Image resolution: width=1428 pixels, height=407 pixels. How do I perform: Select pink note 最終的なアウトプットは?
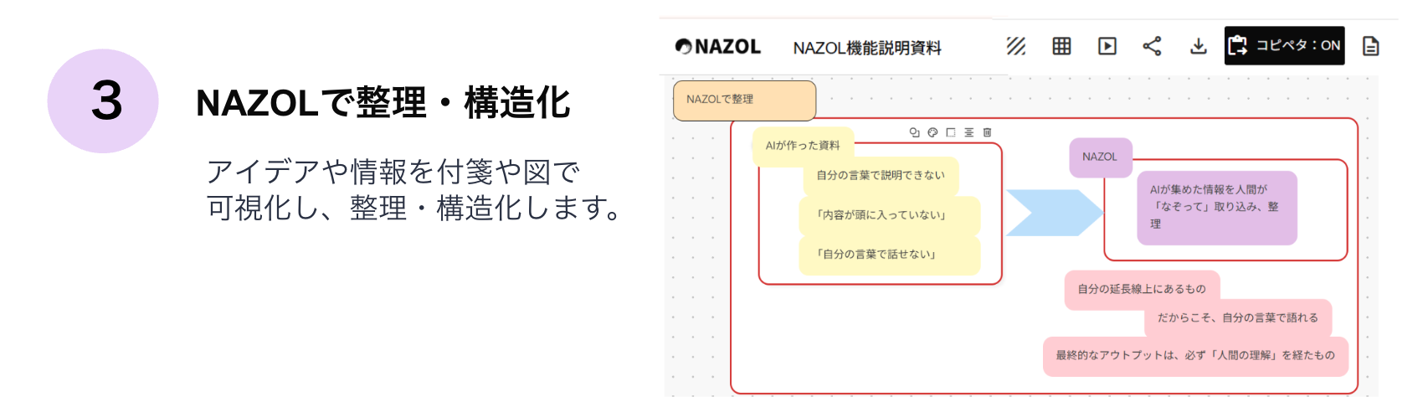(x=1195, y=356)
